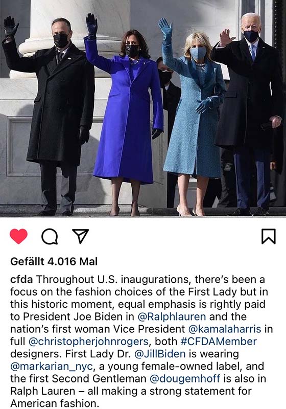Viewport: 286px width, 409px height.
Task: Open @Ralphlauren mention link
Action: 172,316
